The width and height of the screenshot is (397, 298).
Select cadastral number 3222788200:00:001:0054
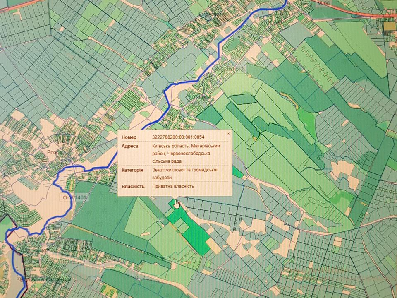(178, 137)
